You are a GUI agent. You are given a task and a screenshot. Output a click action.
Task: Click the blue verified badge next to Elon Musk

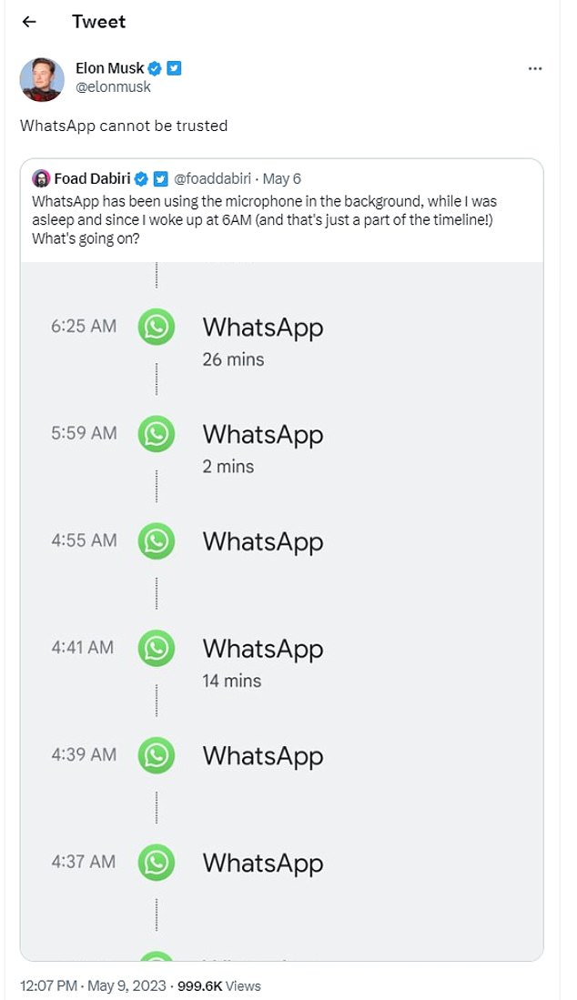(156, 69)
